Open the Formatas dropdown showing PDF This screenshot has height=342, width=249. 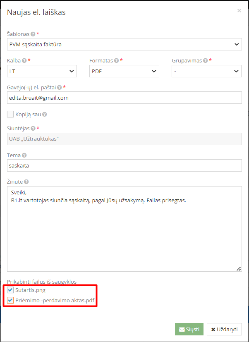pos(124,71)
